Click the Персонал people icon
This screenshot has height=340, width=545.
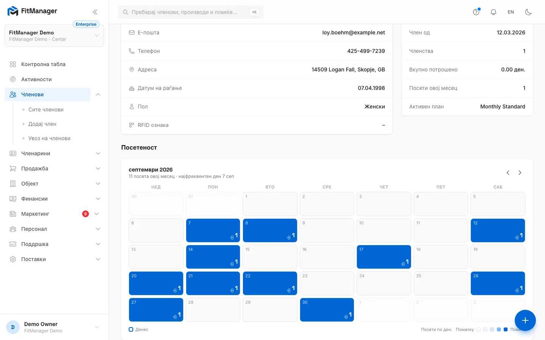(13, 229)
